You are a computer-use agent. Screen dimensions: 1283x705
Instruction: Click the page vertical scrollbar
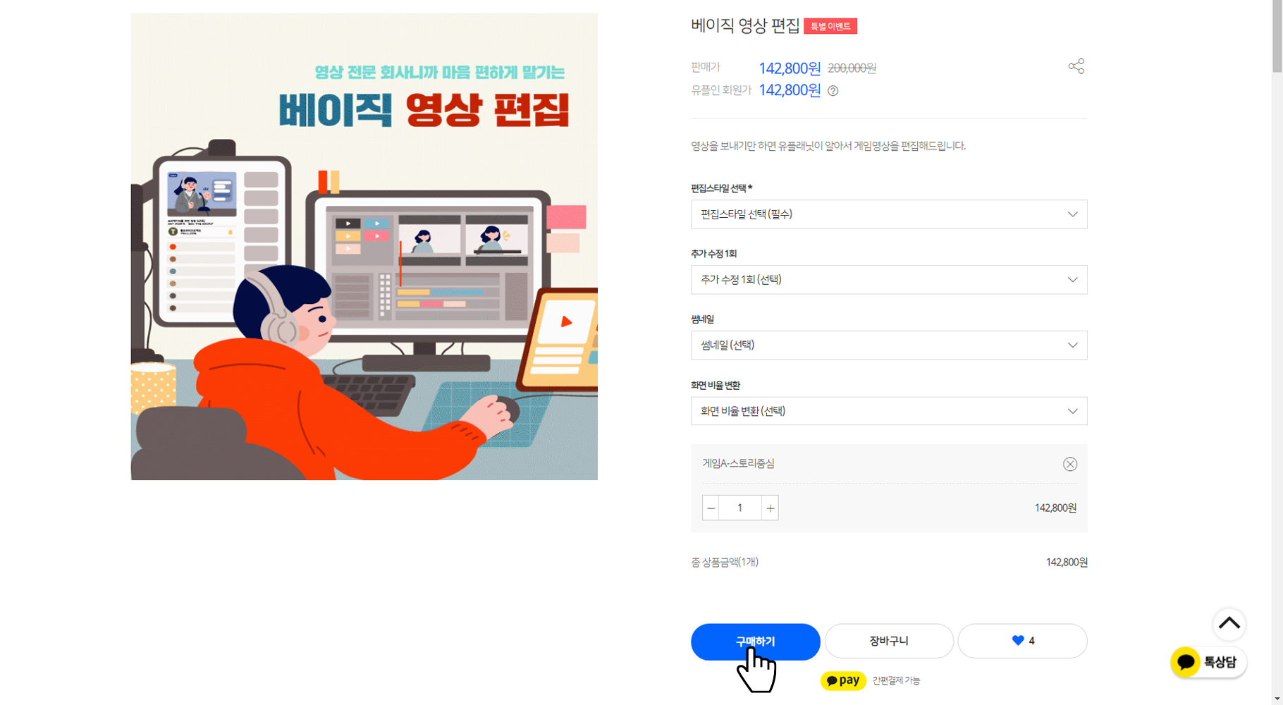tap(1277, 352)
